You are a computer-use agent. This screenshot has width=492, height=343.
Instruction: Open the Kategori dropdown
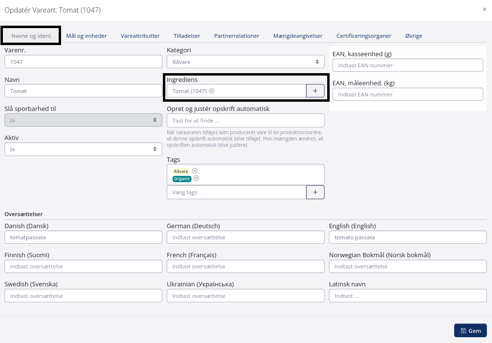coord(245,62)
